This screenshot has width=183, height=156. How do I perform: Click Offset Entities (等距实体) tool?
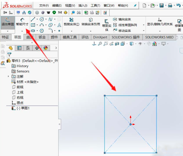(106, 25)
